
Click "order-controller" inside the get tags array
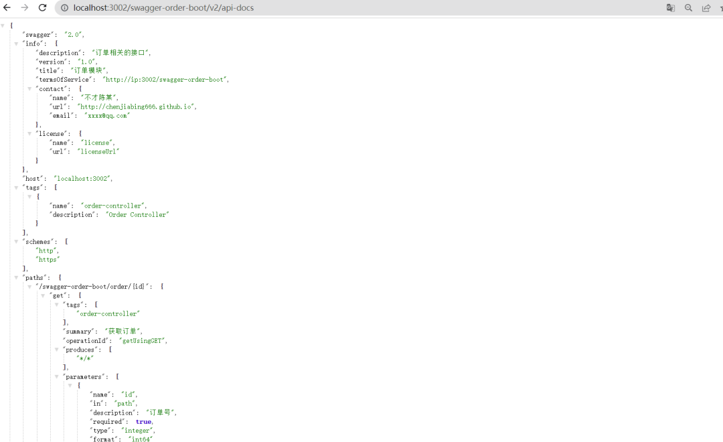[108, 313]
